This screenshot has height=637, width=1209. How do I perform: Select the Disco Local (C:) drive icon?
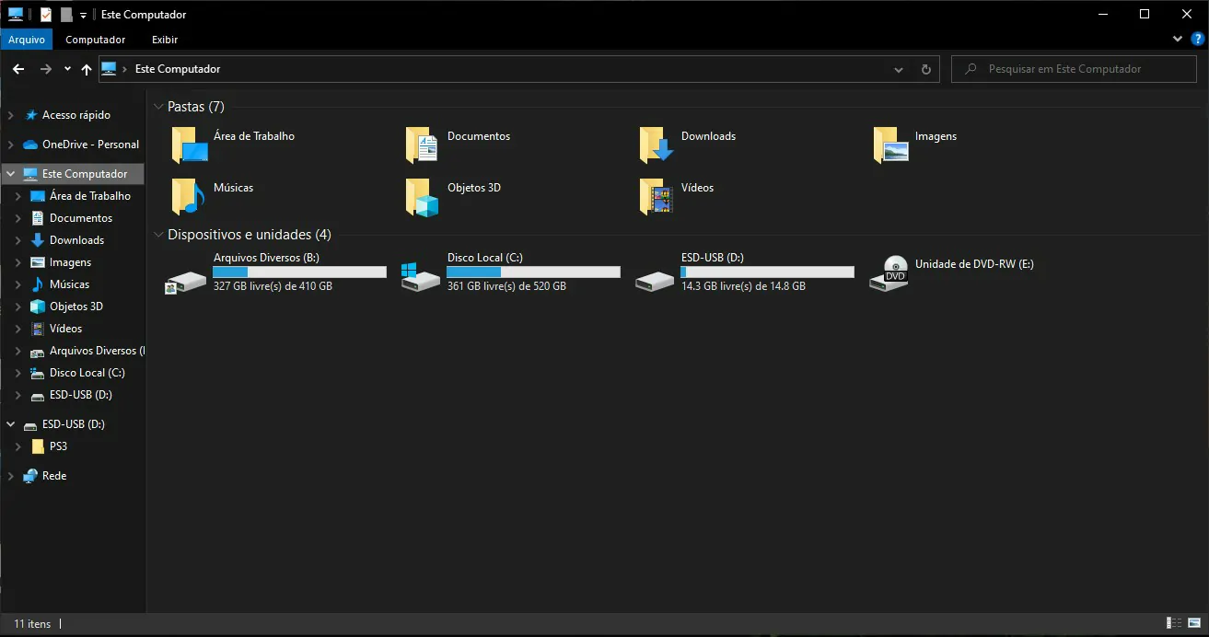[x=421, y=277]
